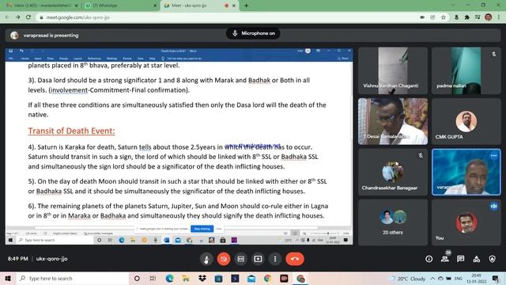Open Cortana circle on taskbar
Viewport: 506px width, 285px height.
click(x=137, y=278)
